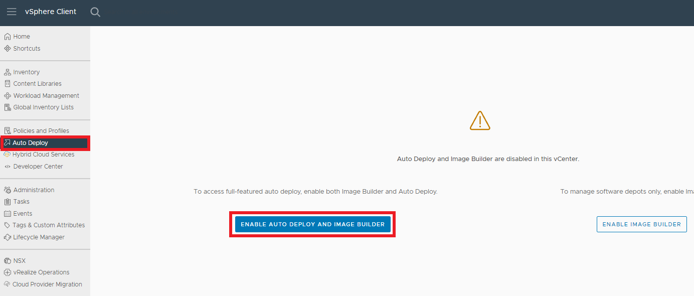Open the Content Libraries icon

[x=7, y=83]
